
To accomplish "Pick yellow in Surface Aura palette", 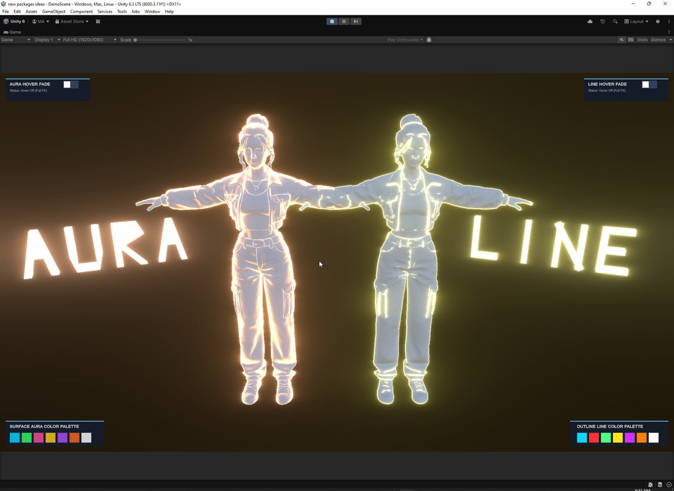I will point(50,438).
